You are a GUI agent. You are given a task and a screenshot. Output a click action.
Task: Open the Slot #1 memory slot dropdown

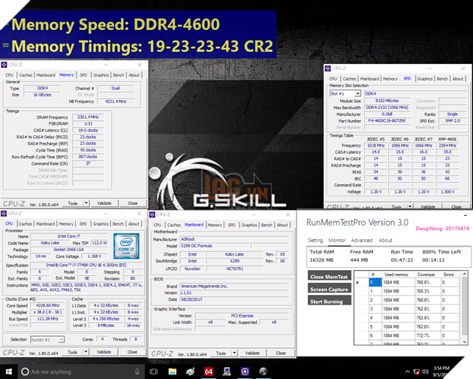357,94
